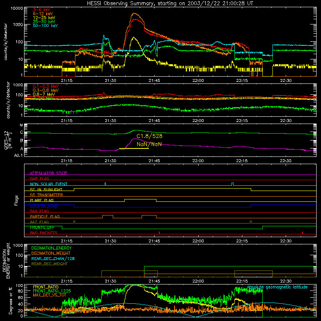Select the DECIMATION_ENERGY legend label
The height and width of the screenshot is (321, 321).
click(x=51, y=248)
